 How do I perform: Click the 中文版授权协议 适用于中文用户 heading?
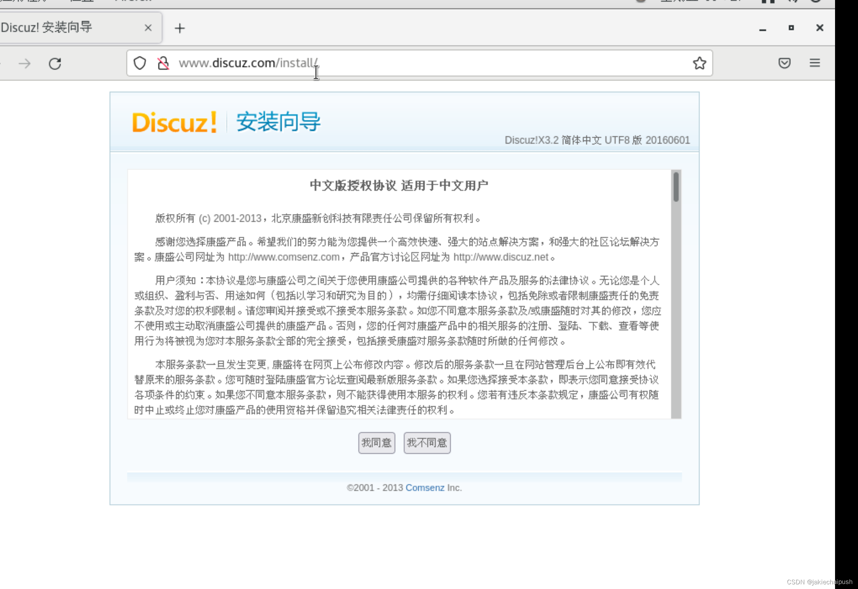tap(399, 185)
